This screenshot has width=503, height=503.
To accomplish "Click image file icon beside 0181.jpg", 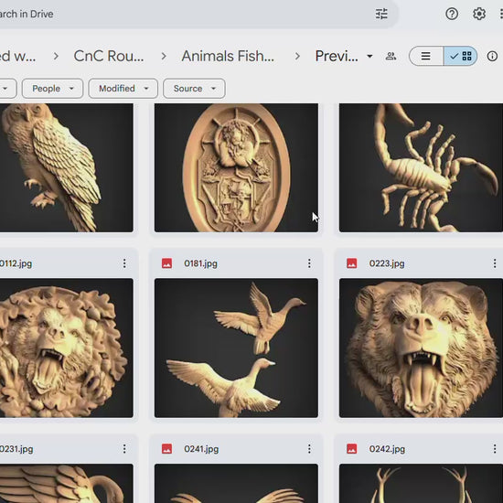I will (x=166, y=263).
